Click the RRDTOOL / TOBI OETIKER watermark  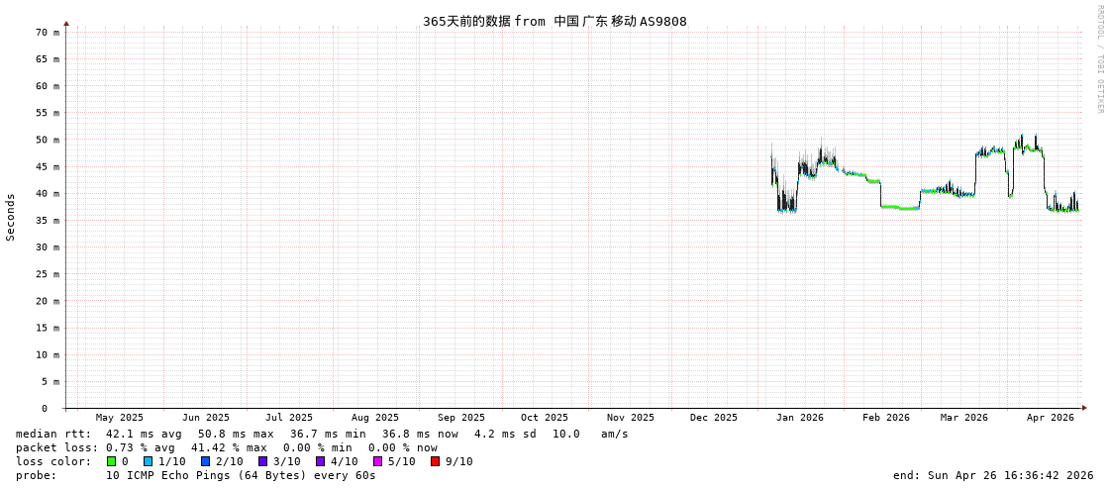pos(1099,59)
